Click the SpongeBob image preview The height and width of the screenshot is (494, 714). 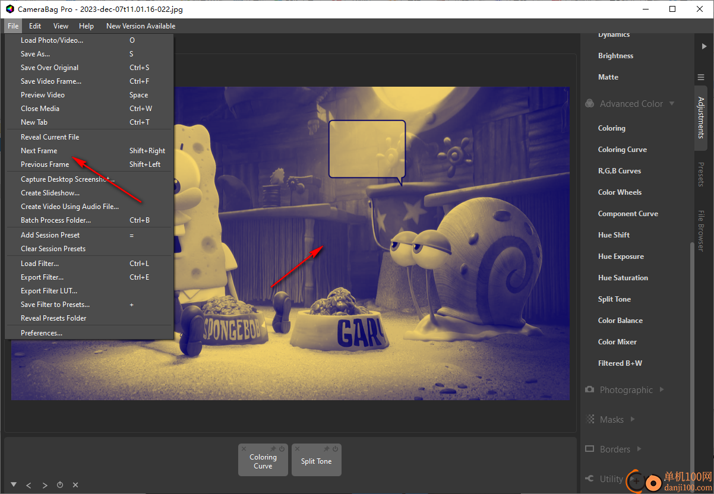coord(290,243)
